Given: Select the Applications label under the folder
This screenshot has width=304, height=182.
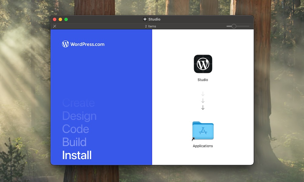Looking at the screenshot, I should click(202, 146).
